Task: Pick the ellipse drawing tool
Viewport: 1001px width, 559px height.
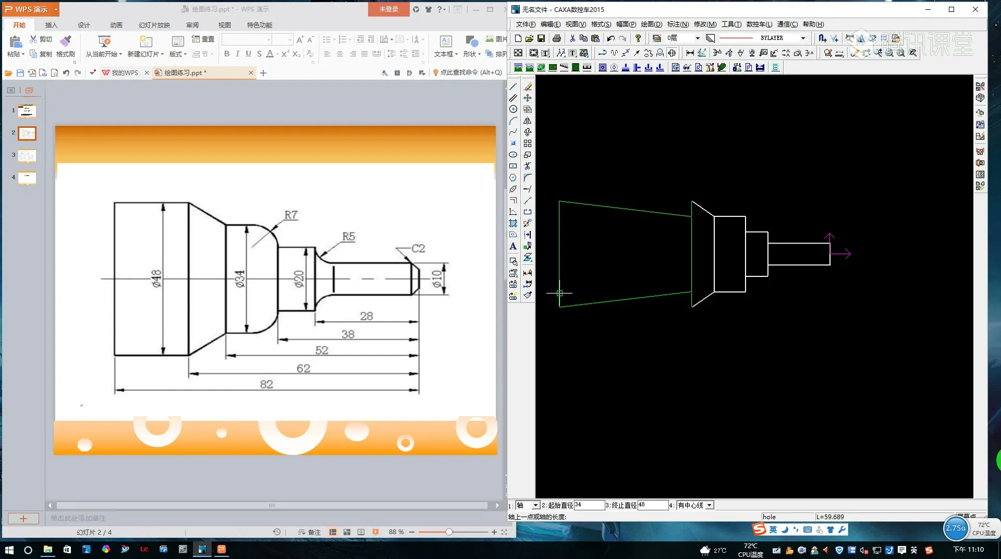Action: [513, 155]
